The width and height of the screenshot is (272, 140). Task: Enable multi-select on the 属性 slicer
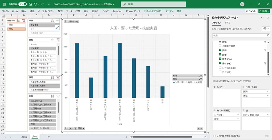tap(52, 40)
